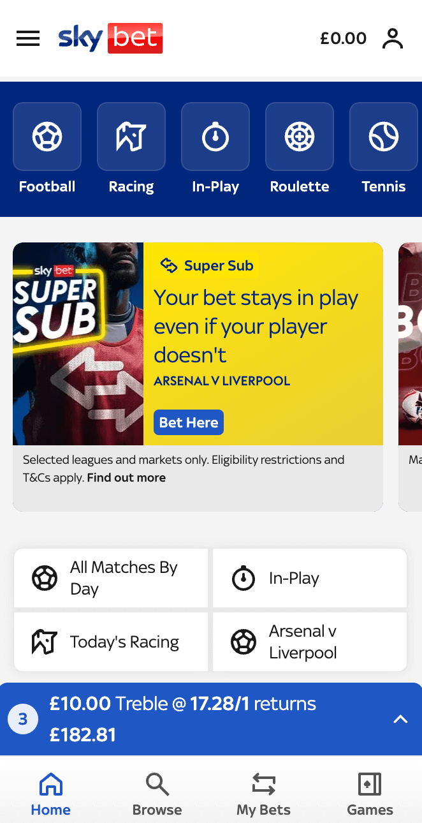The height and width of the screenshot is (823, 422).
Task: Open the Browse tab
Action: 157,794
